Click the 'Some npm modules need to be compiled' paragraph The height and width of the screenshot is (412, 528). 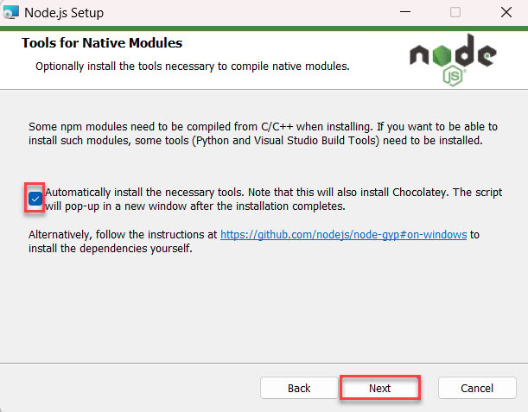pos(263,134)
